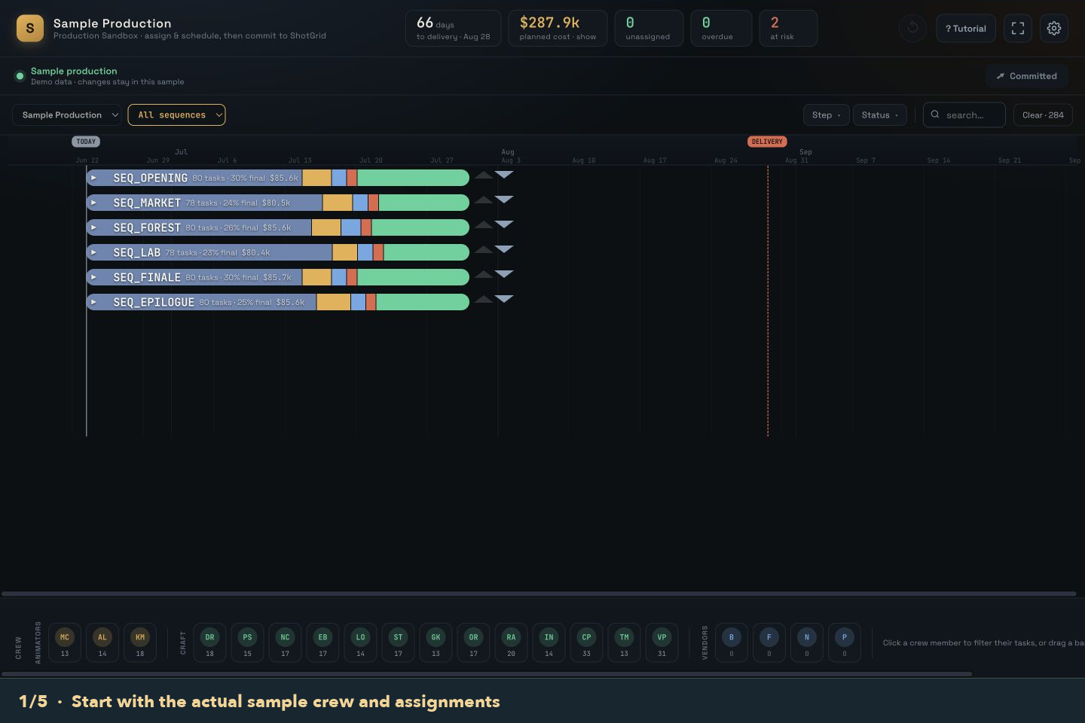The width and height of the screenshot is (1085, 723).
Task: Expand the SEQ_FINALE sequence
Action: point(93,277)
